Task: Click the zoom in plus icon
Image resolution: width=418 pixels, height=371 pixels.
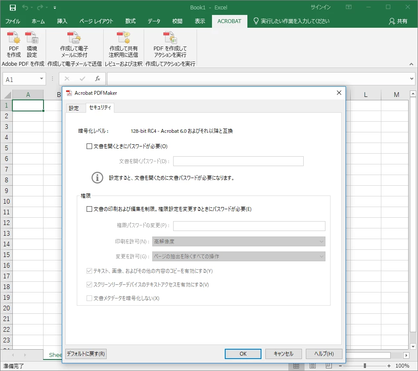Action: point(389,366)
